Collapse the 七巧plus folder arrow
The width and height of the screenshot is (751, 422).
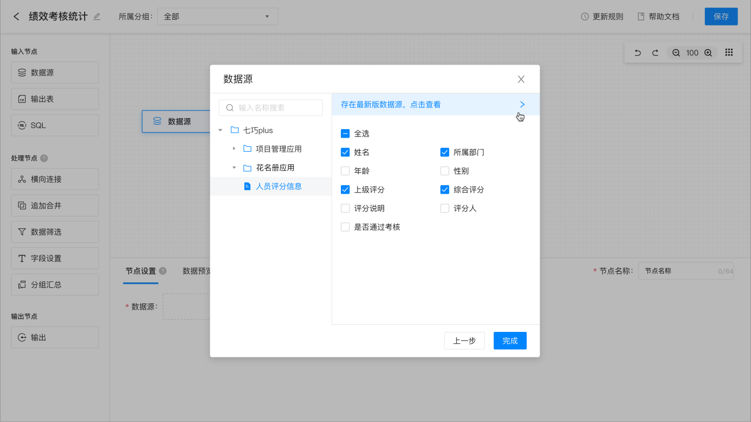(x=220, y=130)
